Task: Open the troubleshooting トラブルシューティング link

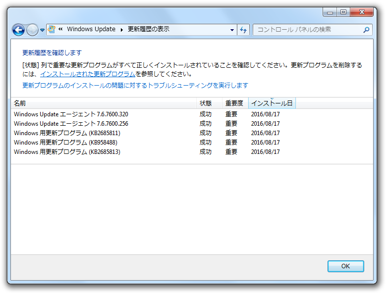Action: (x=135, y=86)
